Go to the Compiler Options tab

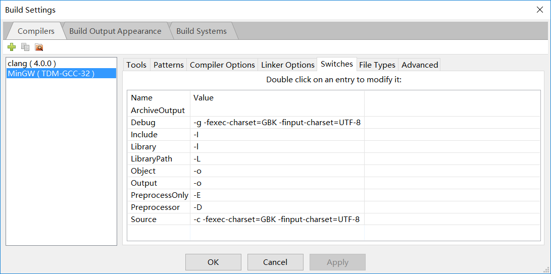(222, 65)
